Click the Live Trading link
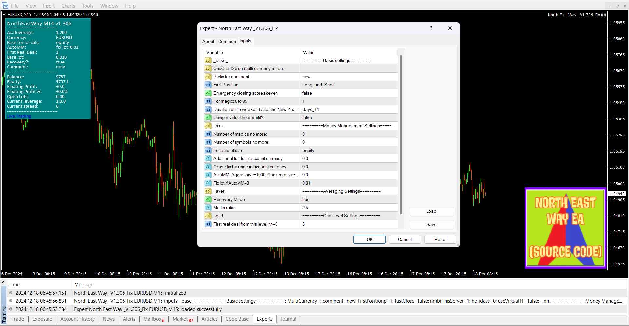The height and width of the screenshot is (326, 629). tap(19, 116)
